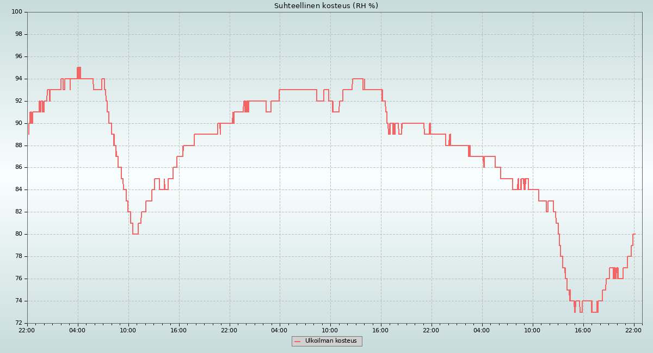This screenshot has width=653, height=353.
Task: Click the 80 label on the y-axis
Action: point(18,234)
